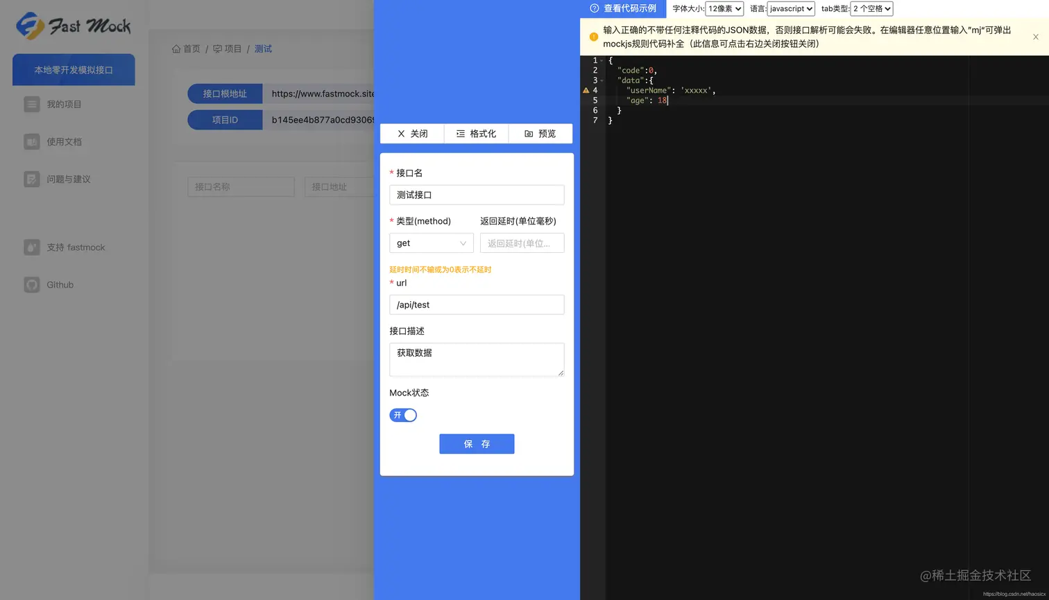
Task: Click the 保存 button to save
Action: 477,443
